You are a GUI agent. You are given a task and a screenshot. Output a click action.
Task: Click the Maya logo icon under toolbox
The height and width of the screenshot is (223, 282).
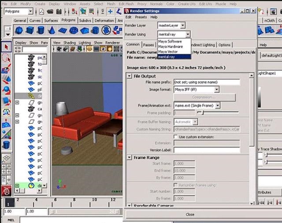point(7,191)
